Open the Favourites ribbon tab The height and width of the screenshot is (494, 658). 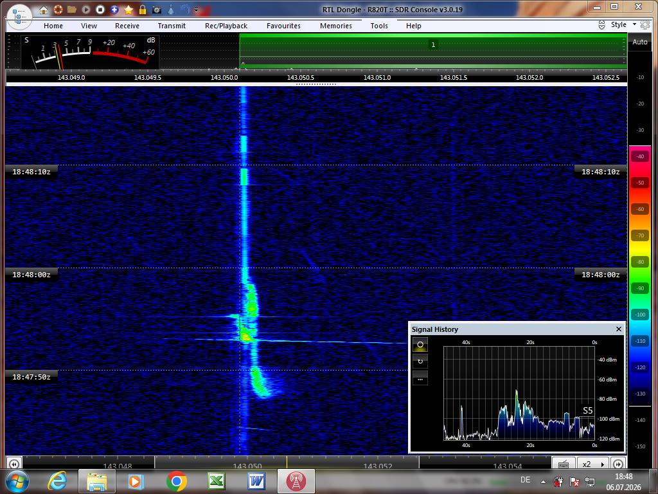point(283,26)
